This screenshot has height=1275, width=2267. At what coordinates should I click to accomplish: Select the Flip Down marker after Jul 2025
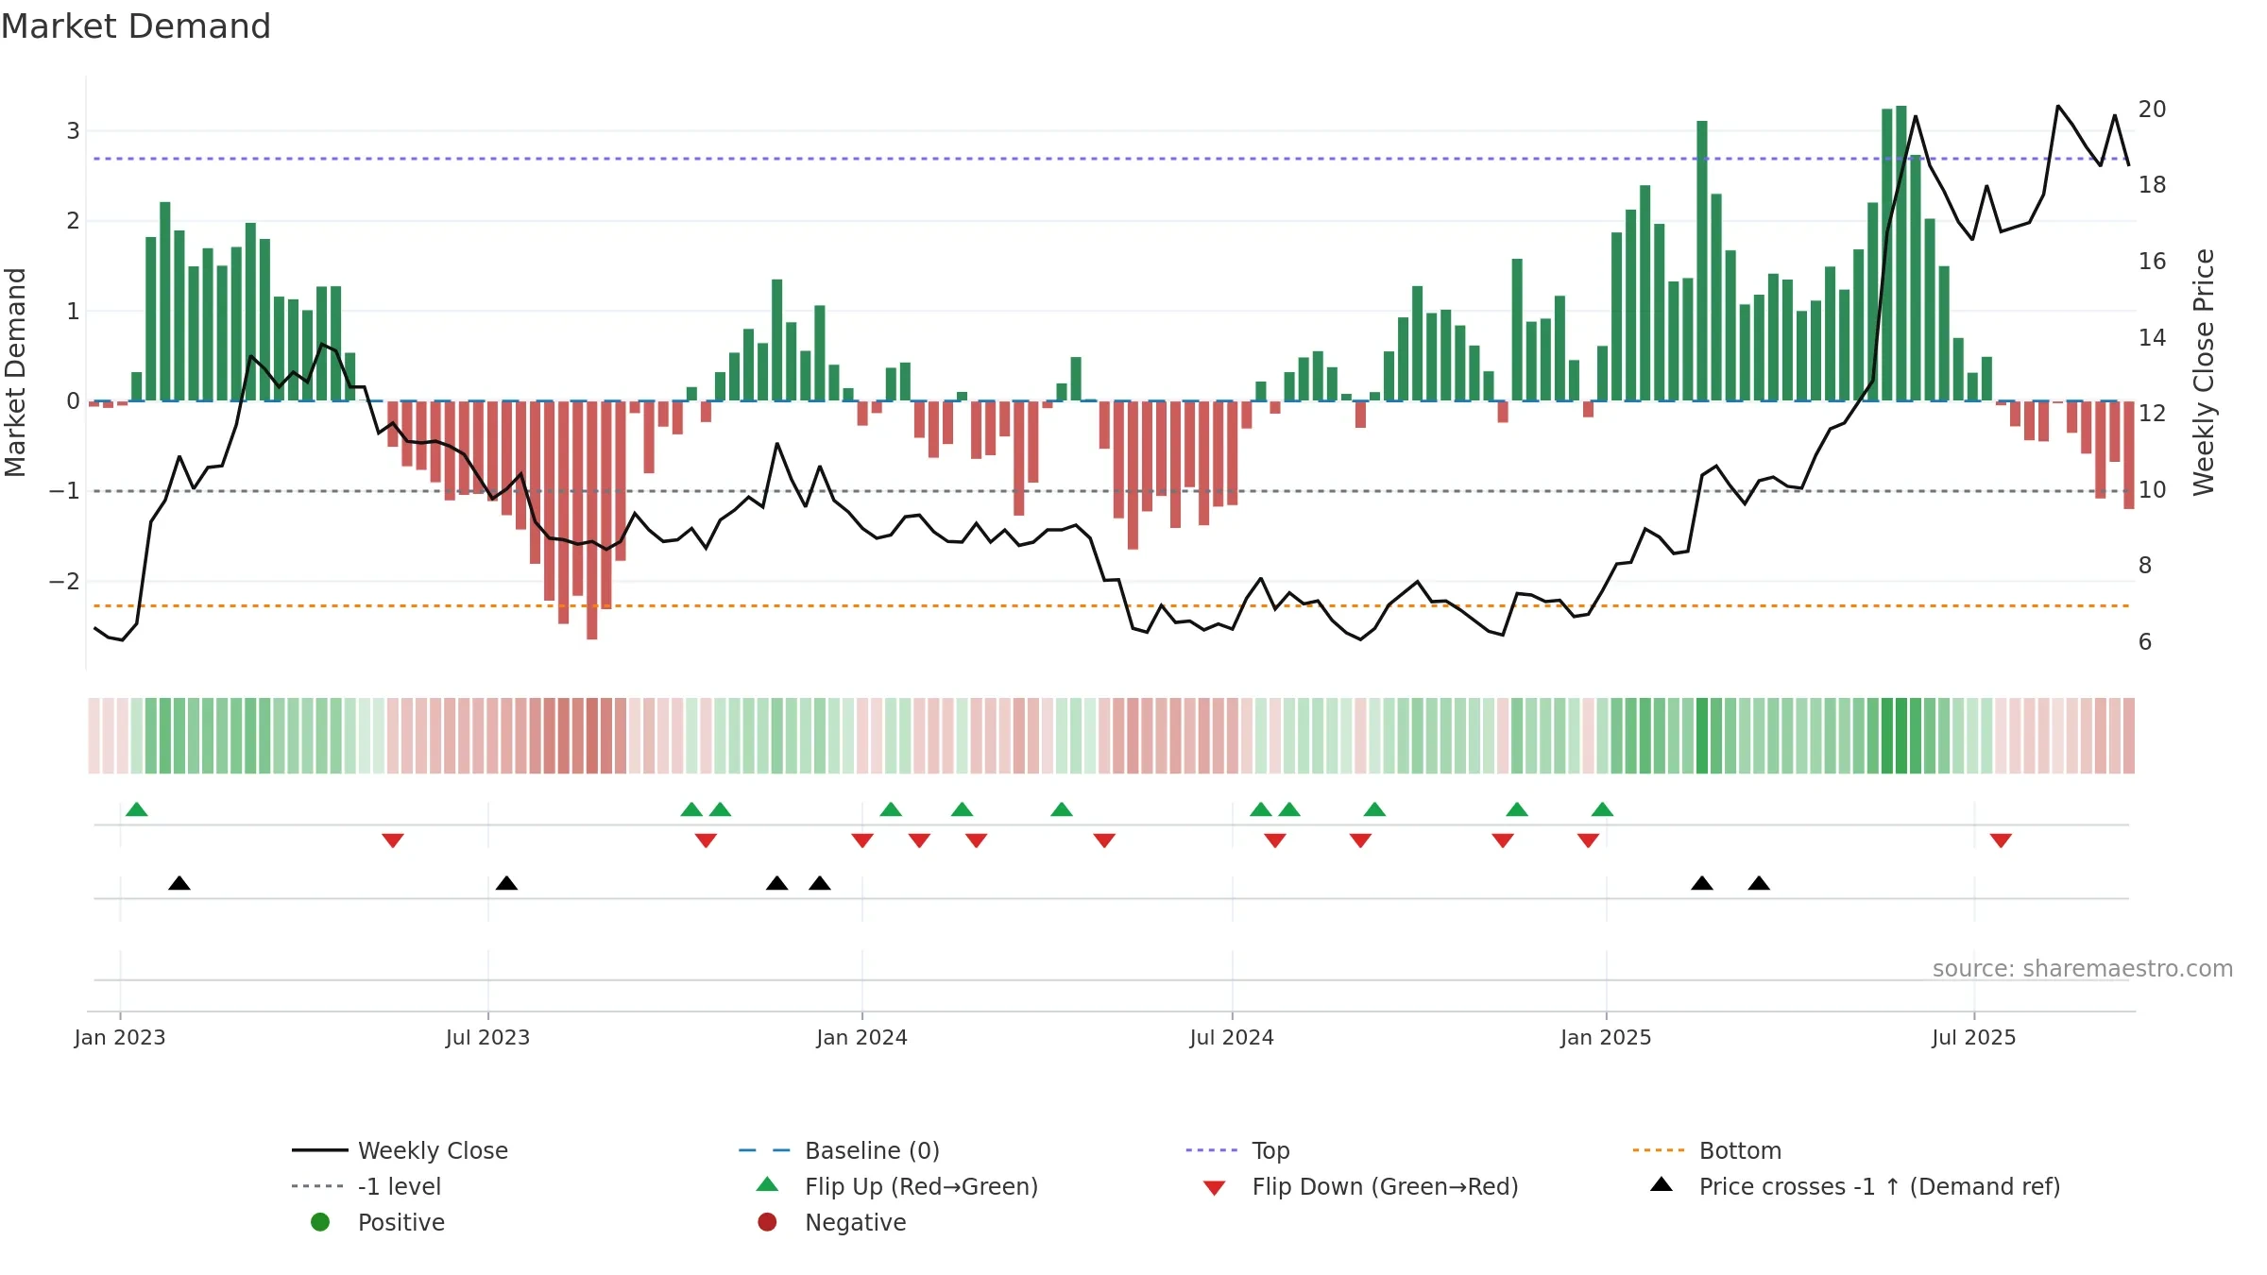point(2001,840)
